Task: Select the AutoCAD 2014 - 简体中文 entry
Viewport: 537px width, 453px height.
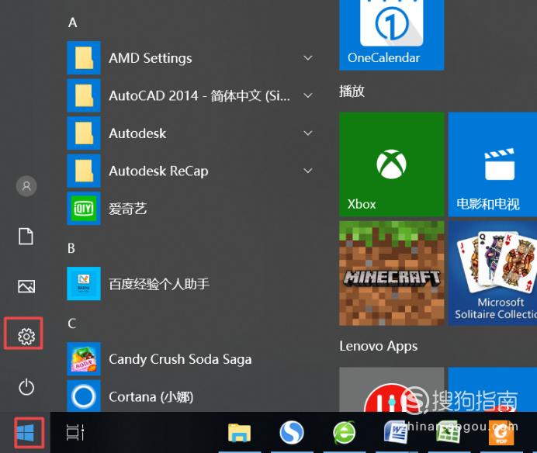Action: 199,96
